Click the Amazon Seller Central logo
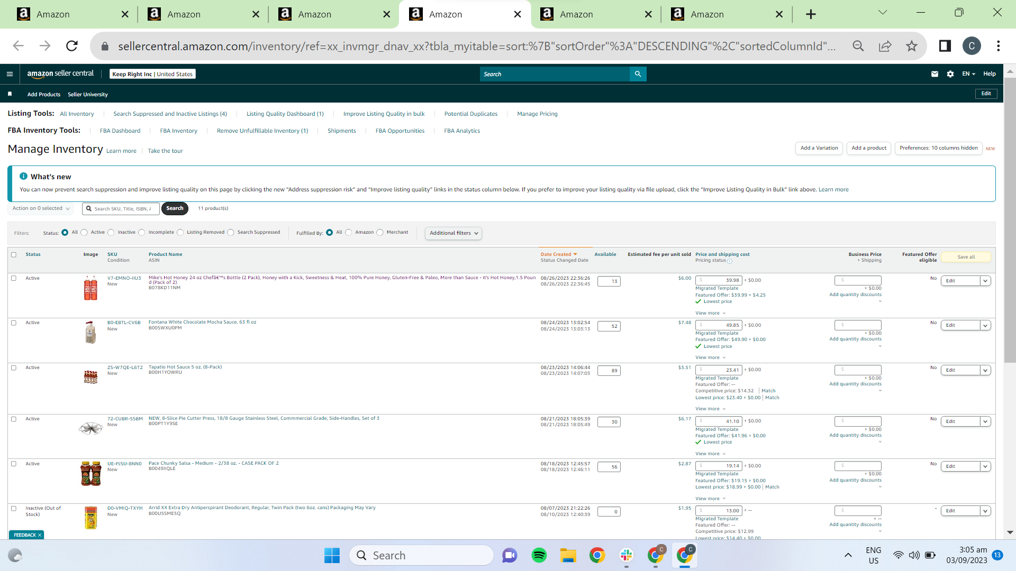Image resolution: width=1016 pixels, height=571 pixels. pyautogui.click(x=60, y=74)
